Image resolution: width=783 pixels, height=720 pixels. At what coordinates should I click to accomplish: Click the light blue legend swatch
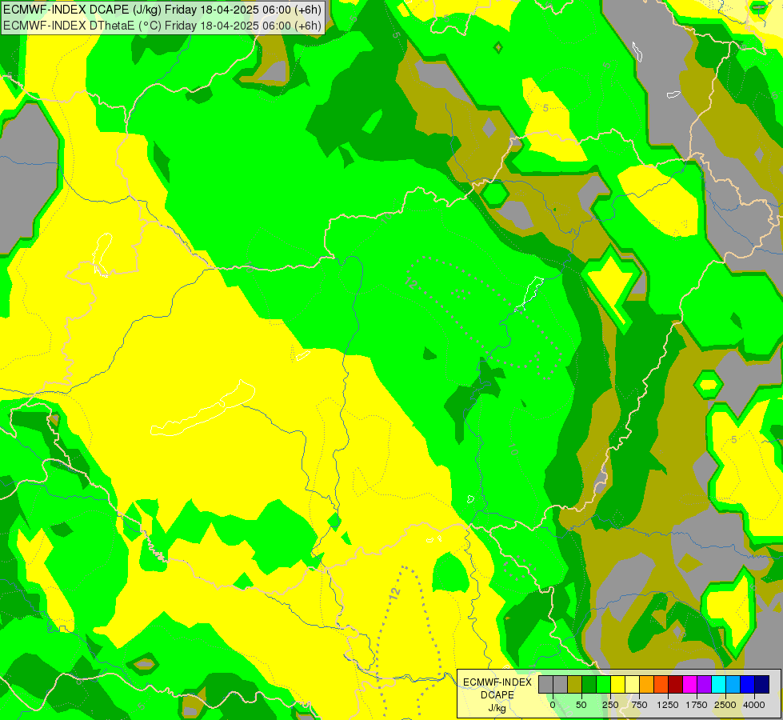pyautogui.click(x=733, y=684)
